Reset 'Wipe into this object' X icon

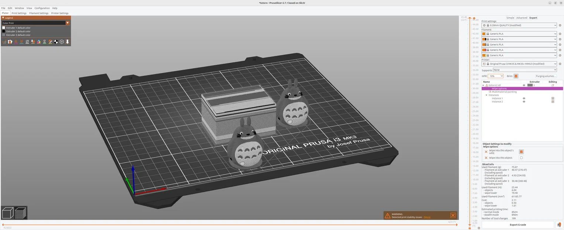tap(486, 158)
